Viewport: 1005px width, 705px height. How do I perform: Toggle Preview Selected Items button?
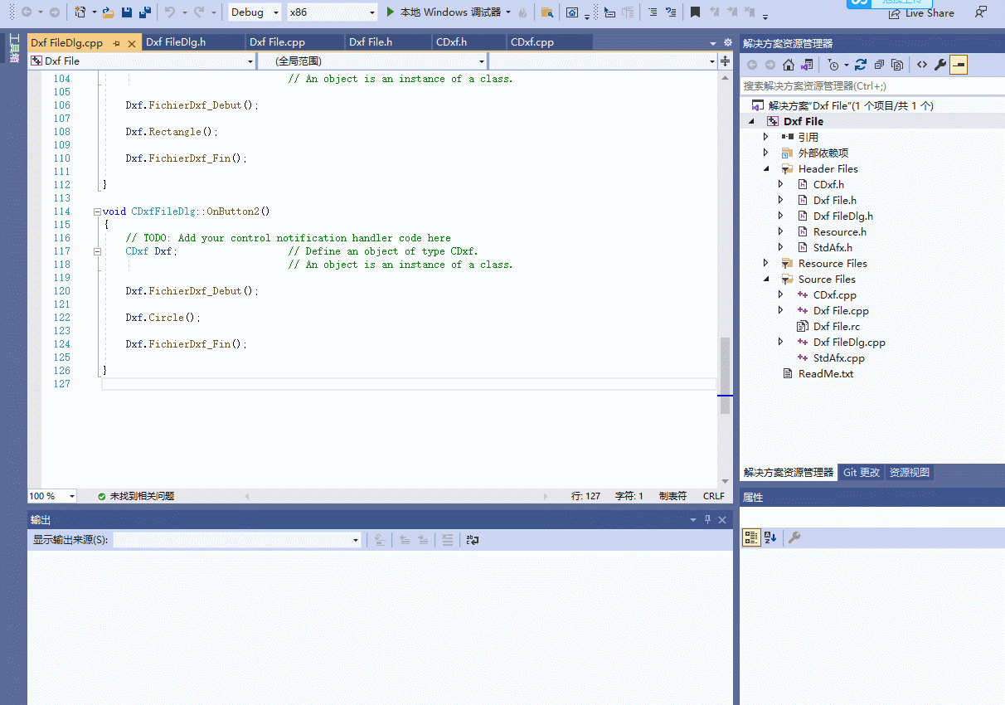[x=959, y=65]
